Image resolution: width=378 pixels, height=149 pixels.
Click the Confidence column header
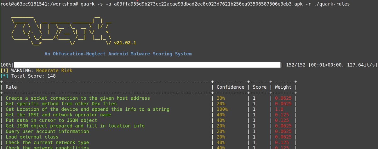click(x=230, y=87)
